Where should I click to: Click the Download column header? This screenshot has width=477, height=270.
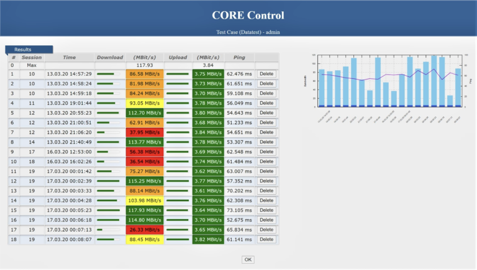point(110,58)
